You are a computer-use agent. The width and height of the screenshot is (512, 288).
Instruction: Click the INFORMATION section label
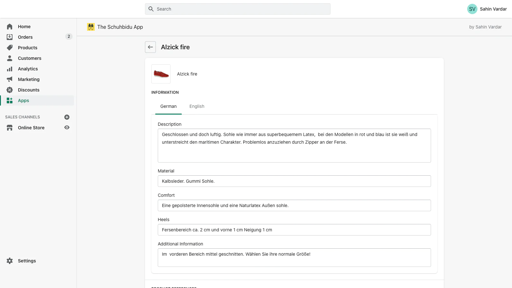(x=165, y=92)
